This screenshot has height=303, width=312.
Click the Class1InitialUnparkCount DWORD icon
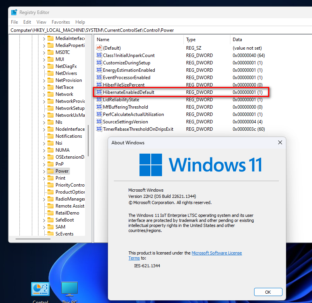point(99,55)
